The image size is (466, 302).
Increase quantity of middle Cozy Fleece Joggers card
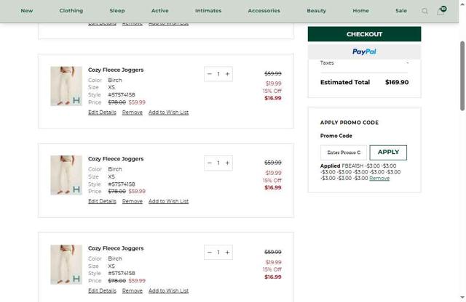click(x=227, y=163)
